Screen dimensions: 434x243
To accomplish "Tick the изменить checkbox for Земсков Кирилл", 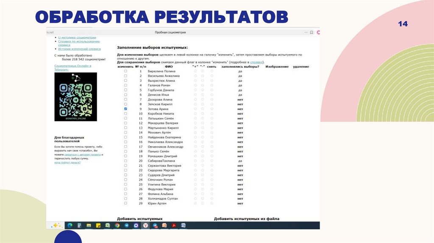I will (x=125, y=104).
